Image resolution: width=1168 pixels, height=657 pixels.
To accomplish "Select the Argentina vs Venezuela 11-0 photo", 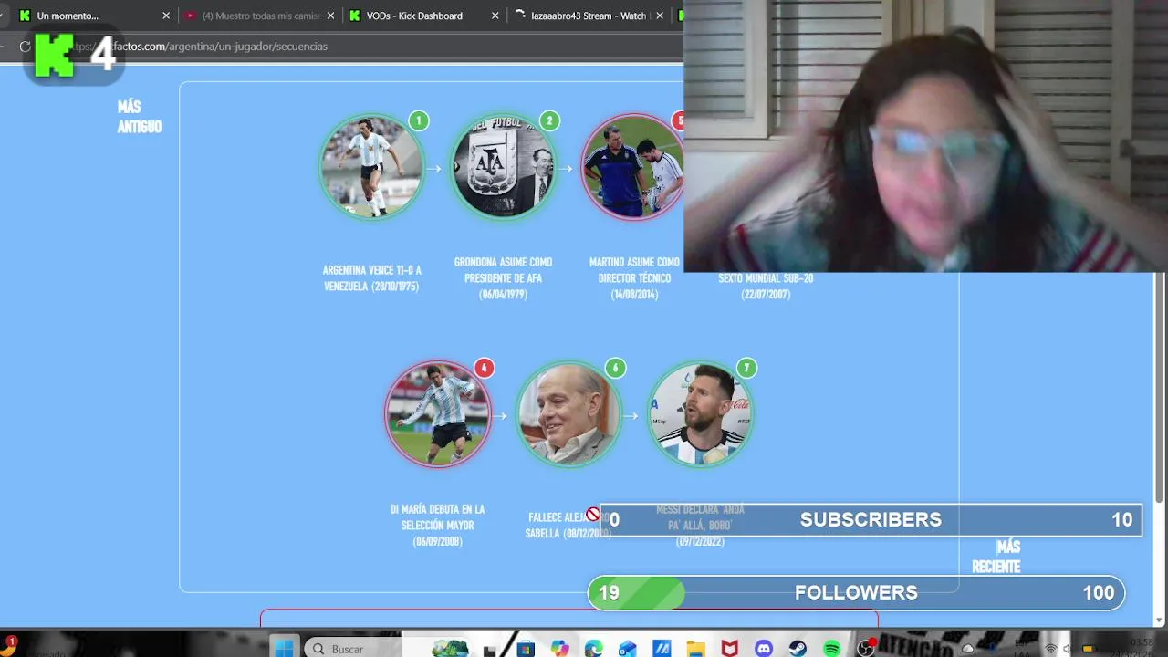I will [x=371, y=167].
